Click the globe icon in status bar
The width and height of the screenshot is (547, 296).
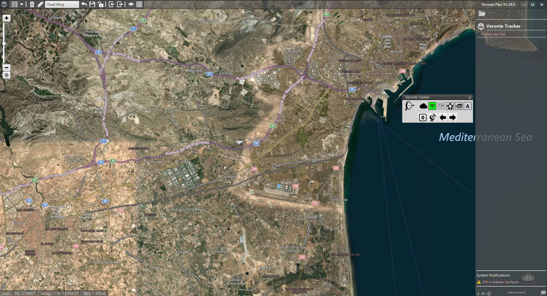489,293
